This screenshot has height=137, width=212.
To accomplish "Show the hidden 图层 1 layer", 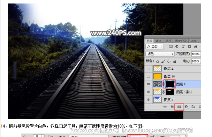I will pyautogui.click(x=148, y=68).
